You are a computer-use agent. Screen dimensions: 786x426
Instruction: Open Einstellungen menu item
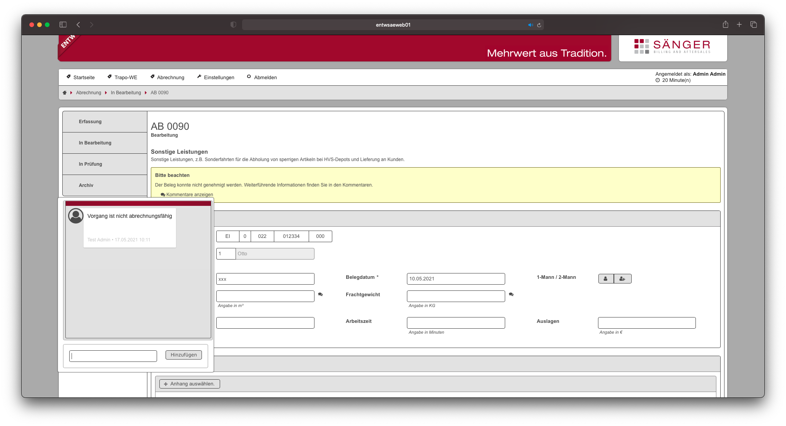215,77
